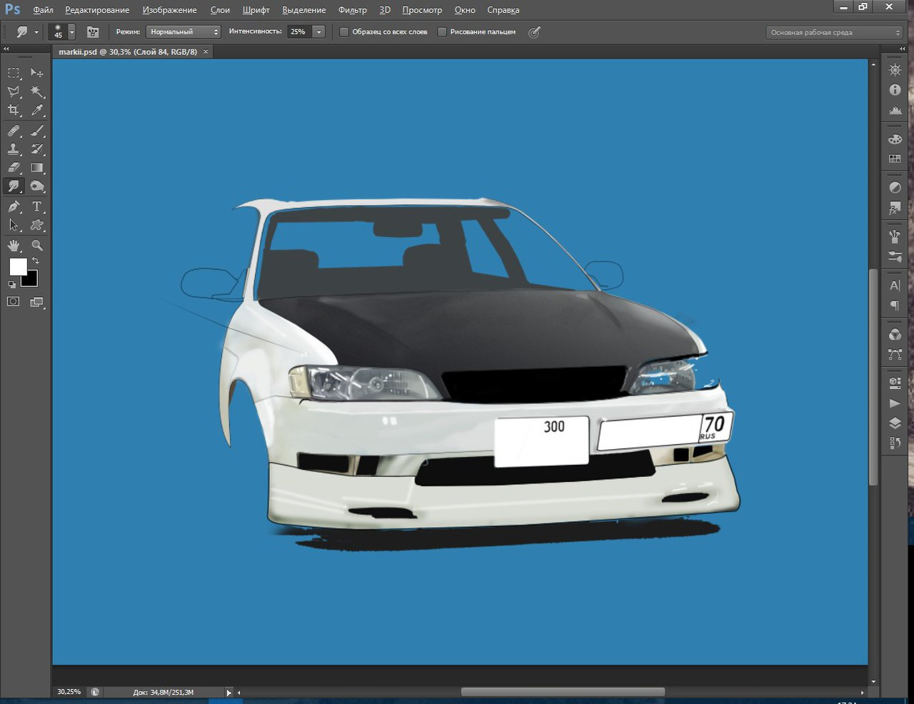The height and width of the screenshot is (704, 914).
Task: Select the Eyedropper tool
Action: point(37,110)
